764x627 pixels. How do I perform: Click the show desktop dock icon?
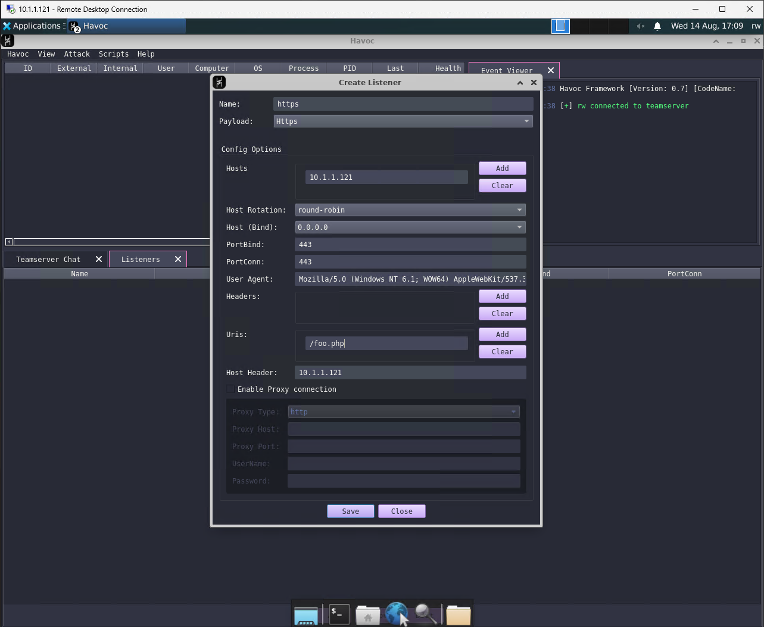point(306,616)
